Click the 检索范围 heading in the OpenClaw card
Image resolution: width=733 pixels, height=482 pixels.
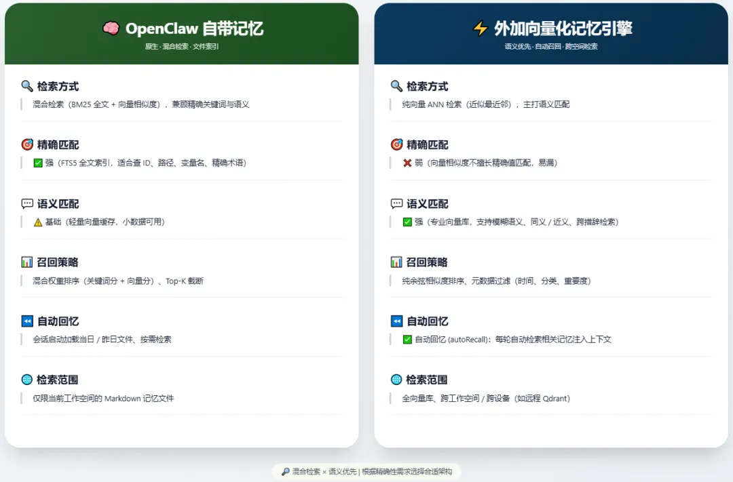pos(58,380)
